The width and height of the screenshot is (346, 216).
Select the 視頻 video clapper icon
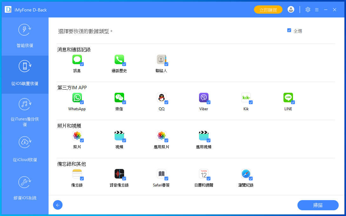point(119,136)
